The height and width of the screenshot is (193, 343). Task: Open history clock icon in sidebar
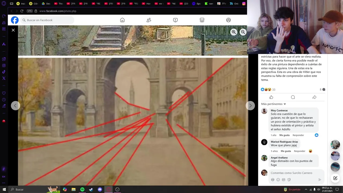click(4, 99)
